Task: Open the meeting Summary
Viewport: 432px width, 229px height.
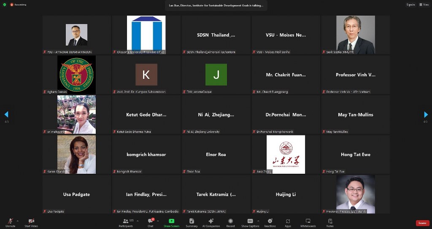Action: tap(192, 222)
